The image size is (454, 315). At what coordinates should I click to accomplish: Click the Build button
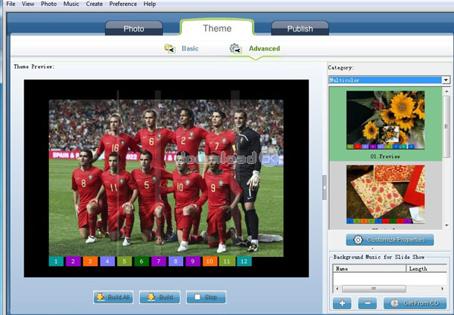click(160, 297)
